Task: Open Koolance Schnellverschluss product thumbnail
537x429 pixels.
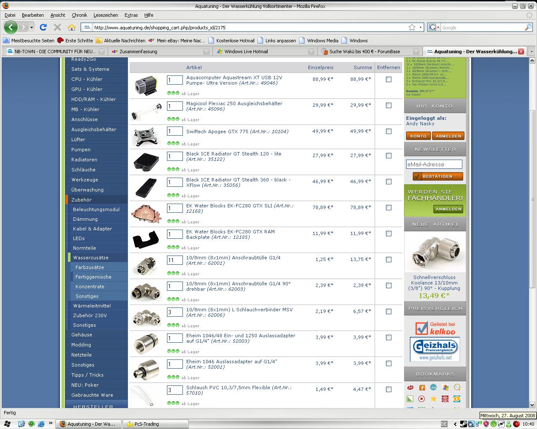Action: [435, 251]
